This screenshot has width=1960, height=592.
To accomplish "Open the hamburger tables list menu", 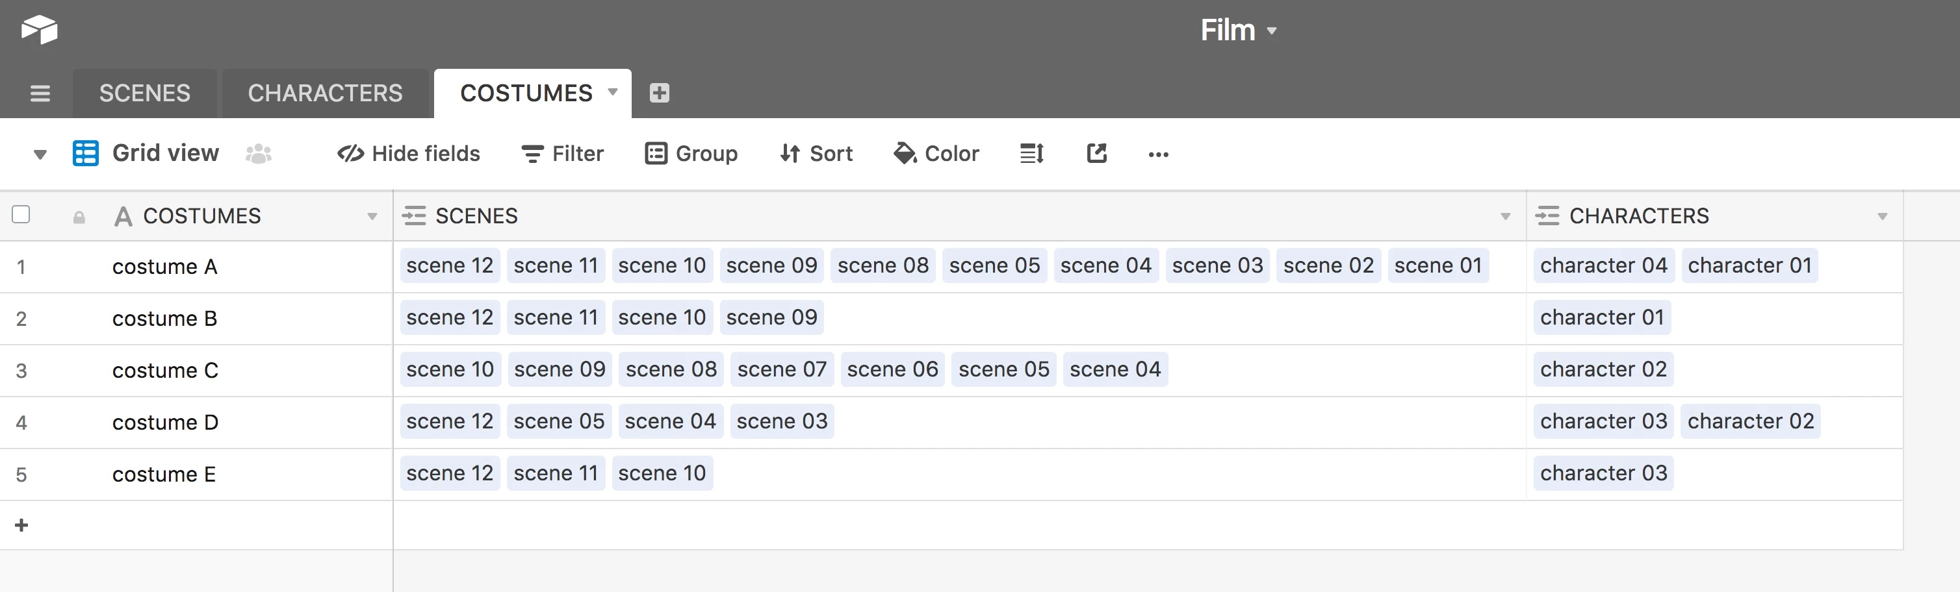I will 40,93.
